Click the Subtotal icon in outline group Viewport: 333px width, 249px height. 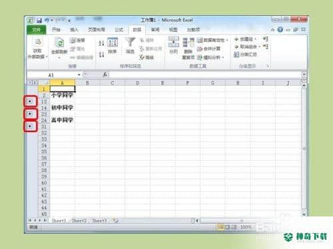pyautogui.click(x=236, y=54)
